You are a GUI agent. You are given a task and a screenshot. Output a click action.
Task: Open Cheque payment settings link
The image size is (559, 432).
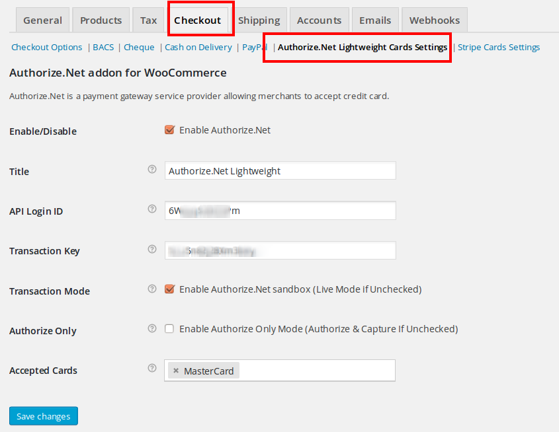pos(139,48)
